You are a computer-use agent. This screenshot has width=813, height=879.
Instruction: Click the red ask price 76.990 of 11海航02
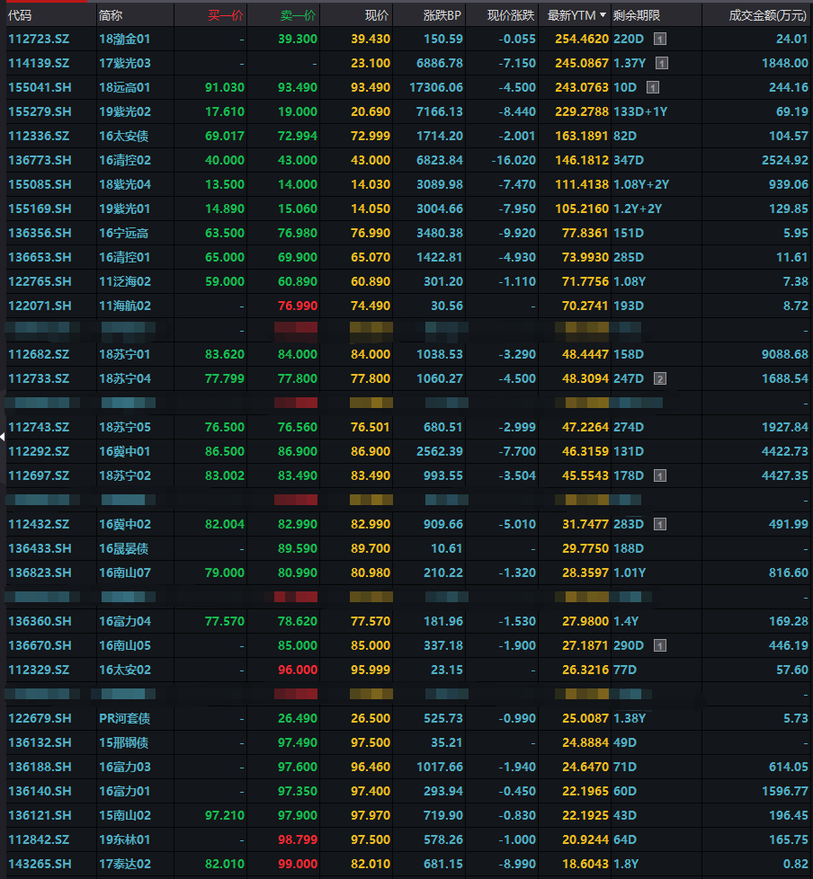tap(298, 306)
